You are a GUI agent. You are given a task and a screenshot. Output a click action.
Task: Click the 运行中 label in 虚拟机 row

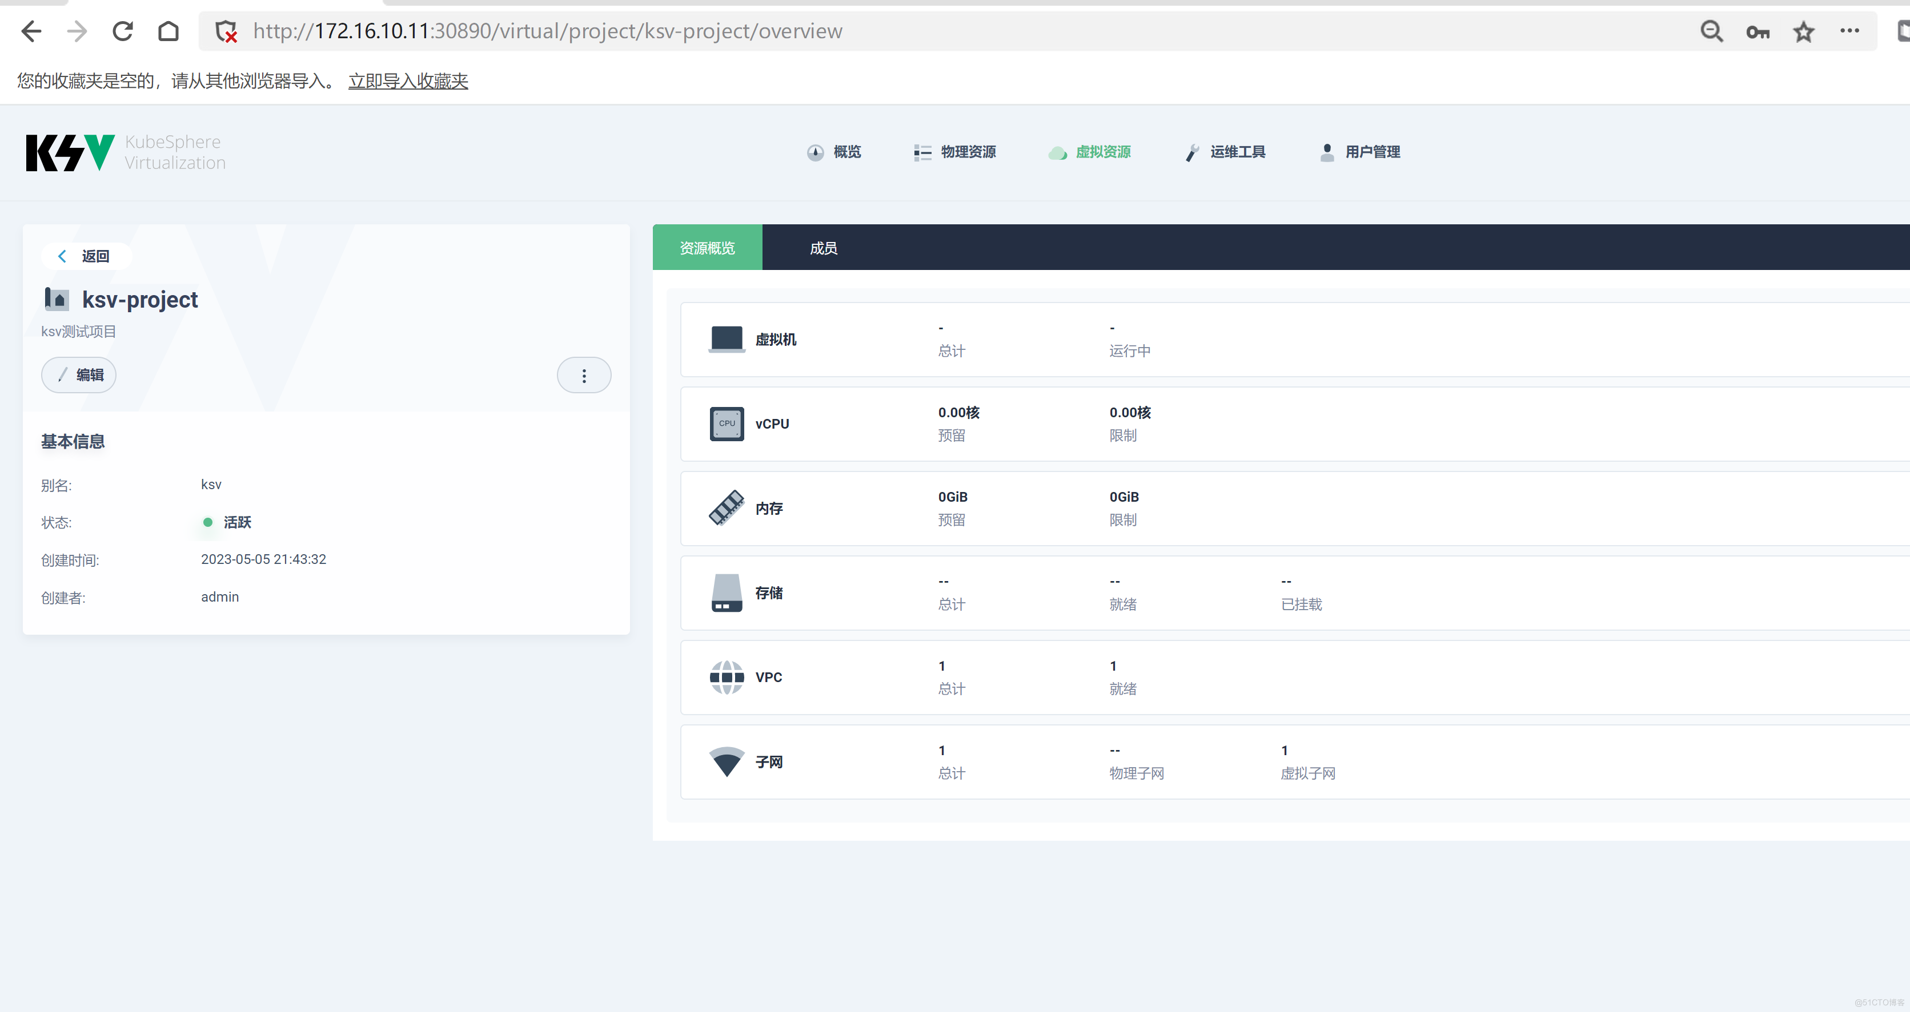tap(1129, 351)
